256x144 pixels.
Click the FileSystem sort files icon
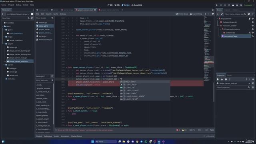32,18
